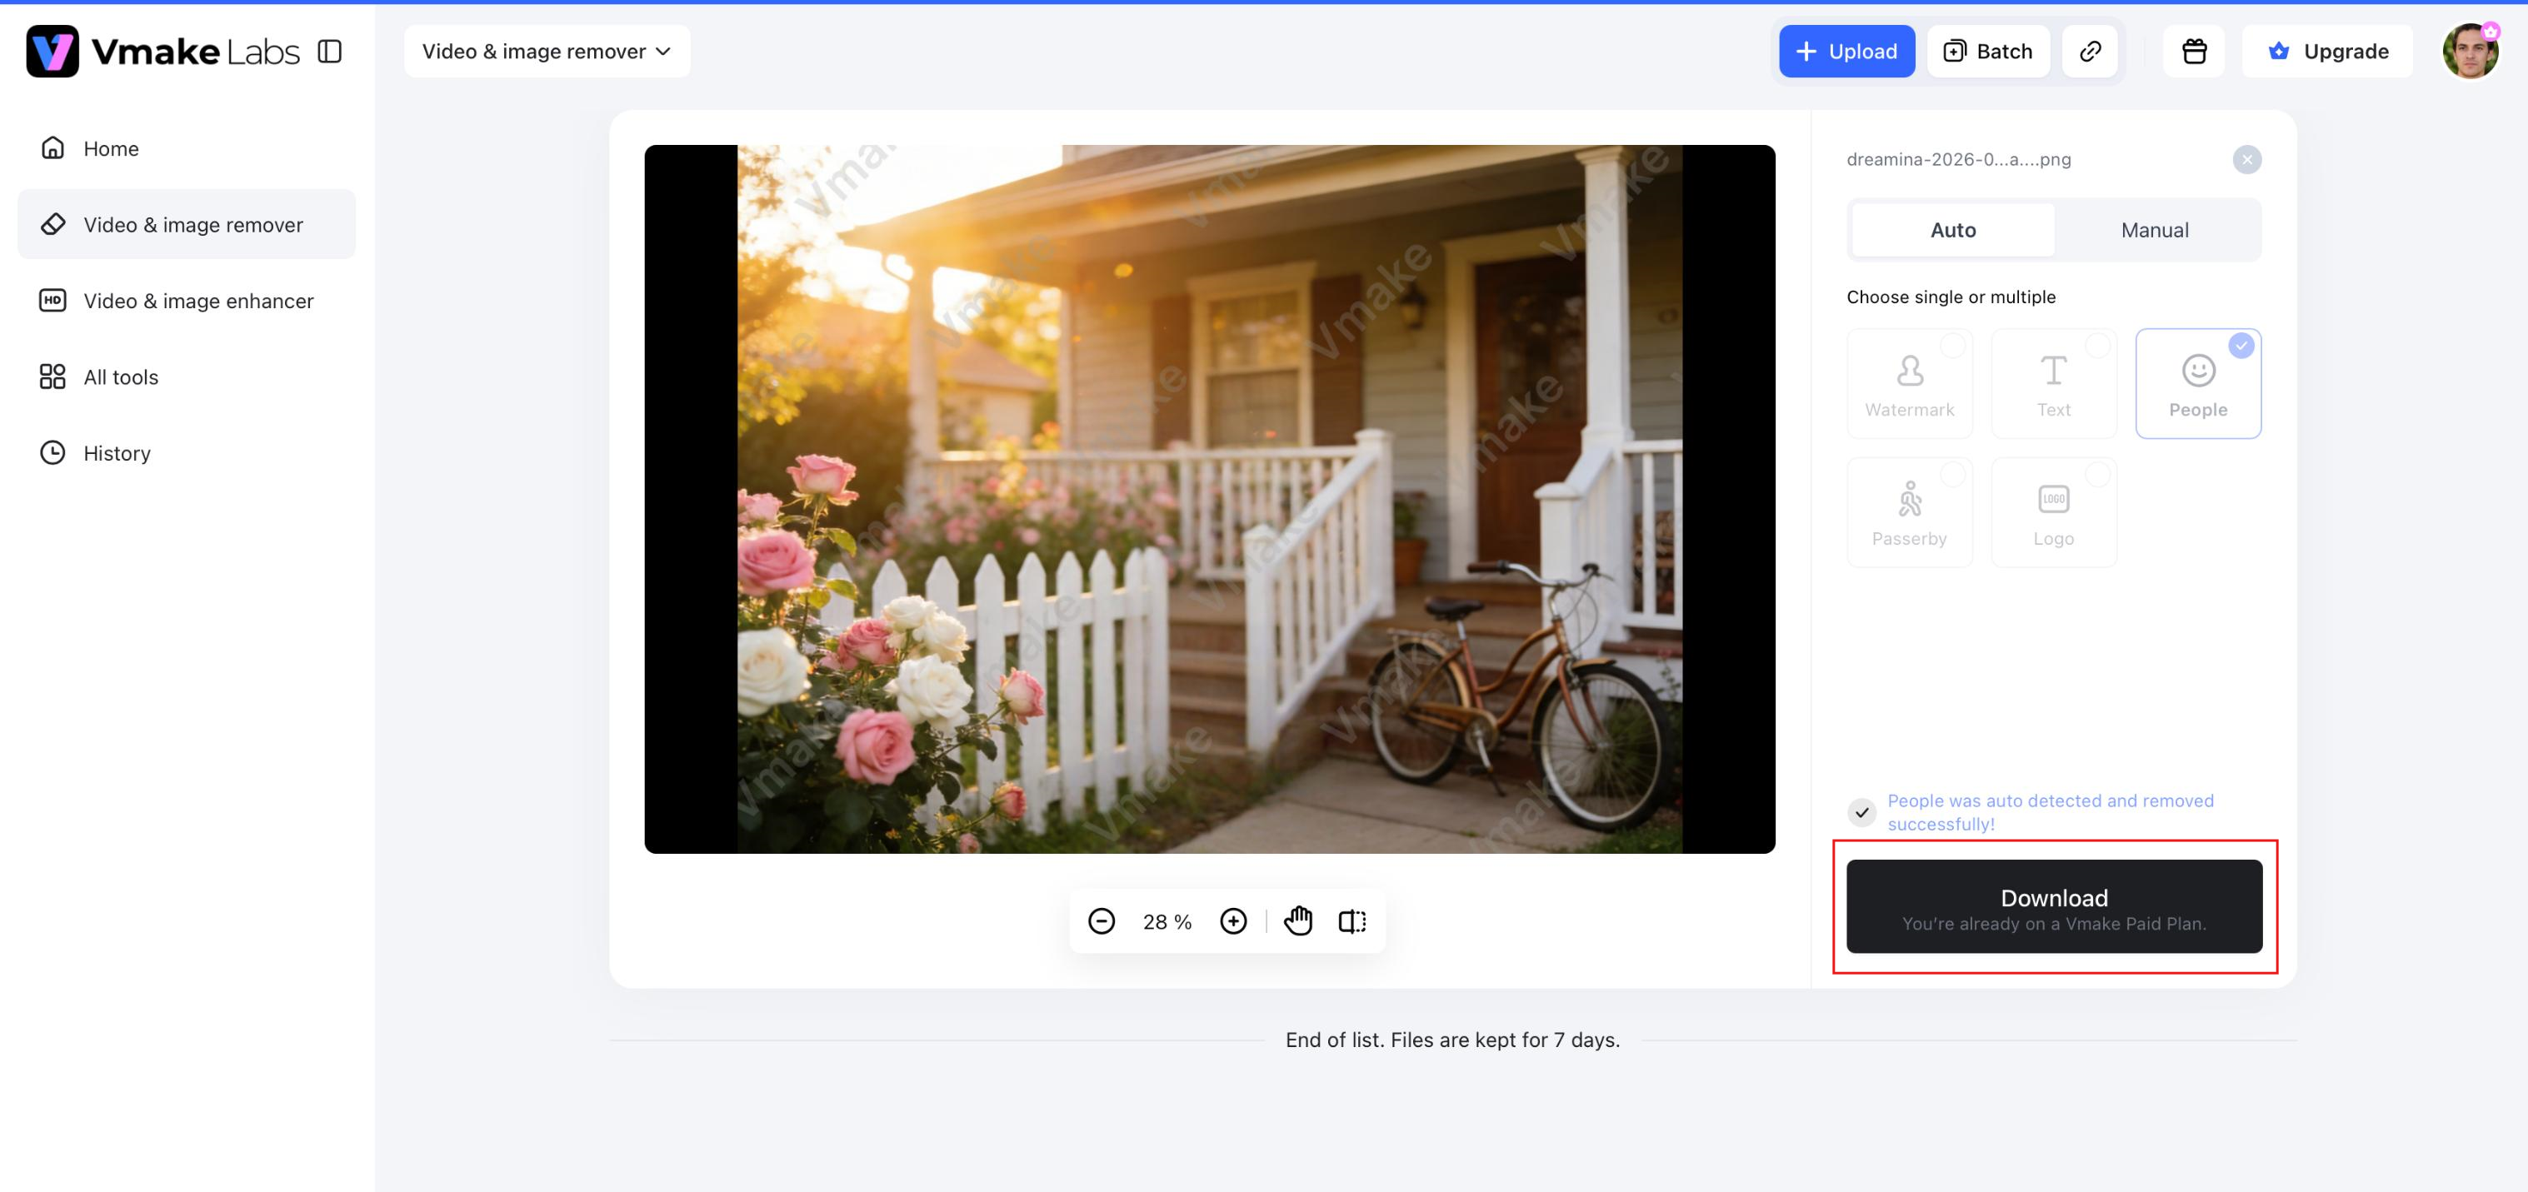Remove the dreamina png file

[x=2246, y=159]
